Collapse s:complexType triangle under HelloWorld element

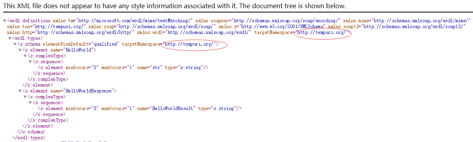click(x=25, y=56)
